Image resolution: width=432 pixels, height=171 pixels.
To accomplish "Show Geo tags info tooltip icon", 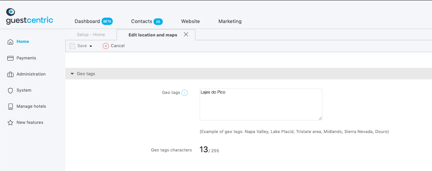I will (x=185, y=93).
